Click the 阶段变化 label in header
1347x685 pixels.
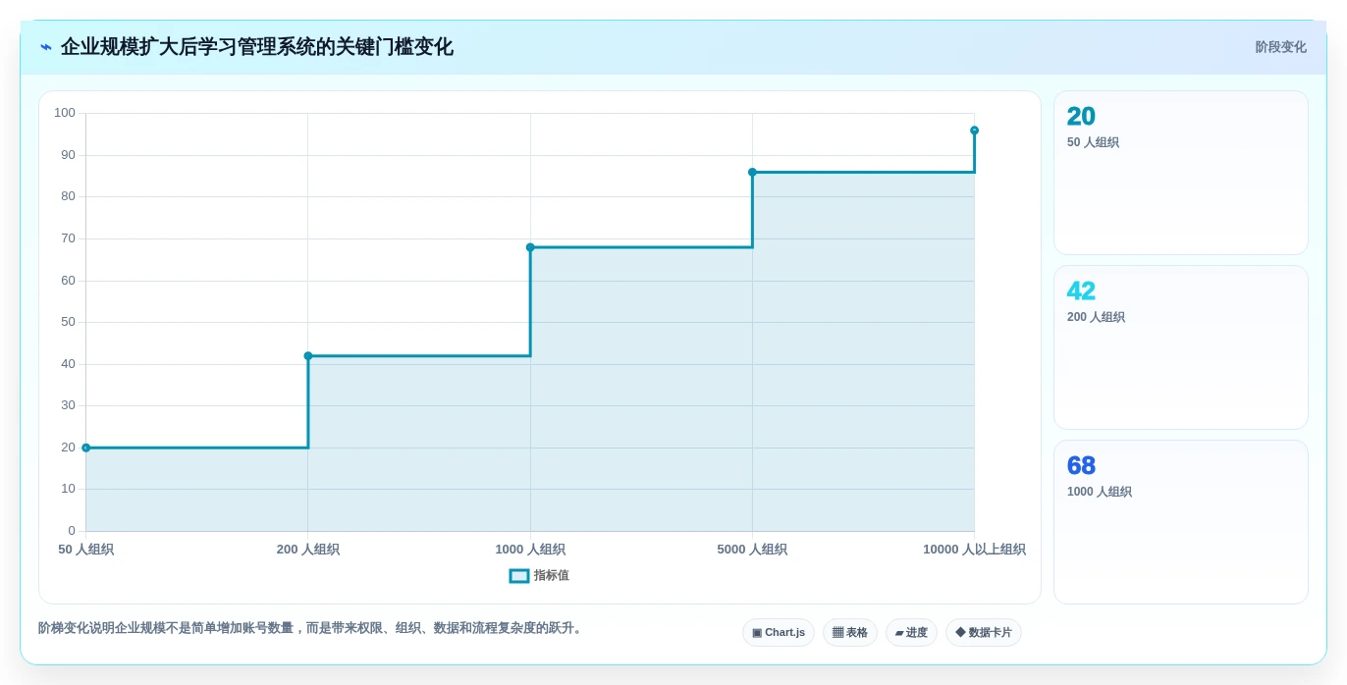coord(1280,47)
